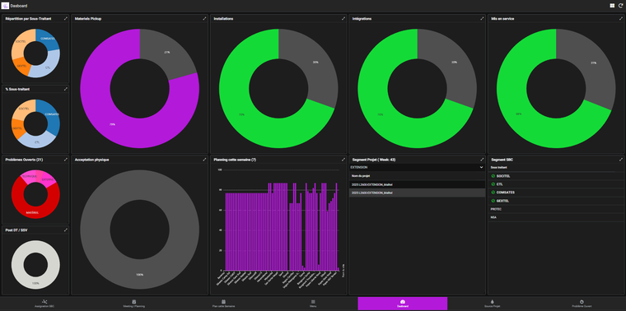The width and height of the screenshot is (626, 311).
Task: Click the WhatsApp icon beside COMSATES
Action: (x=493, y=193)
